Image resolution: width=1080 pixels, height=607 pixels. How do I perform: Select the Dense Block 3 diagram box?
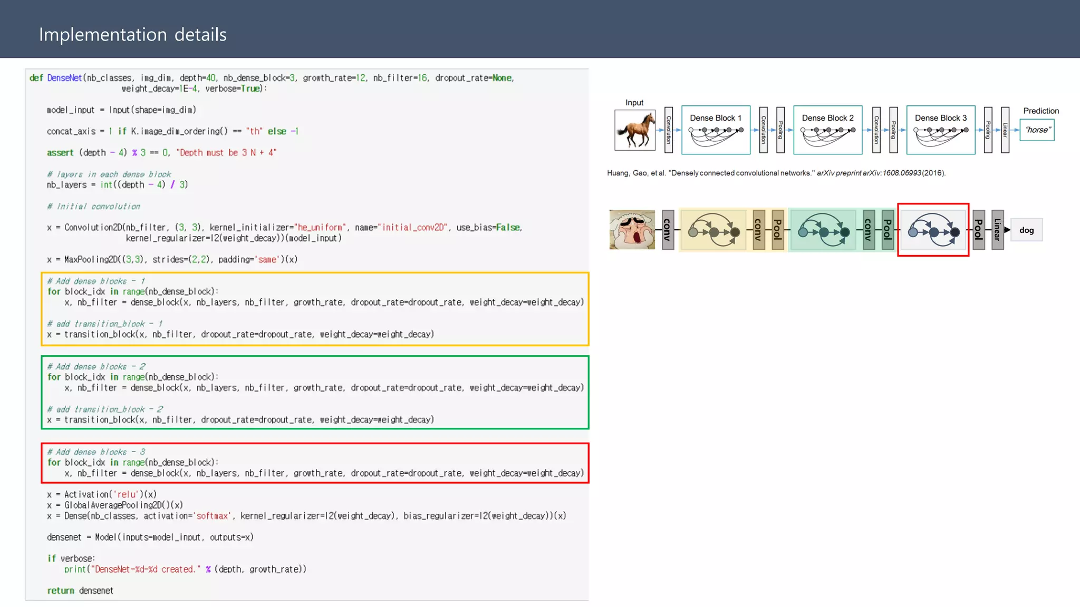coord(940,130)
